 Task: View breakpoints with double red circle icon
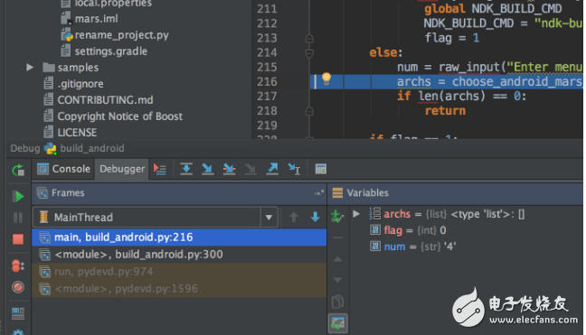coord(17,266)
